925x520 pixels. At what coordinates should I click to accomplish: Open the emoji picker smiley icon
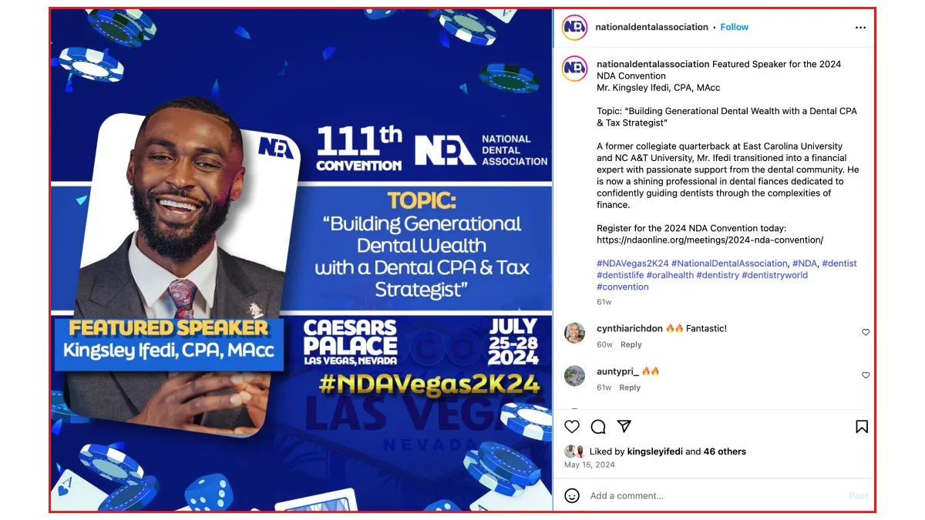[x=572, y=495]
